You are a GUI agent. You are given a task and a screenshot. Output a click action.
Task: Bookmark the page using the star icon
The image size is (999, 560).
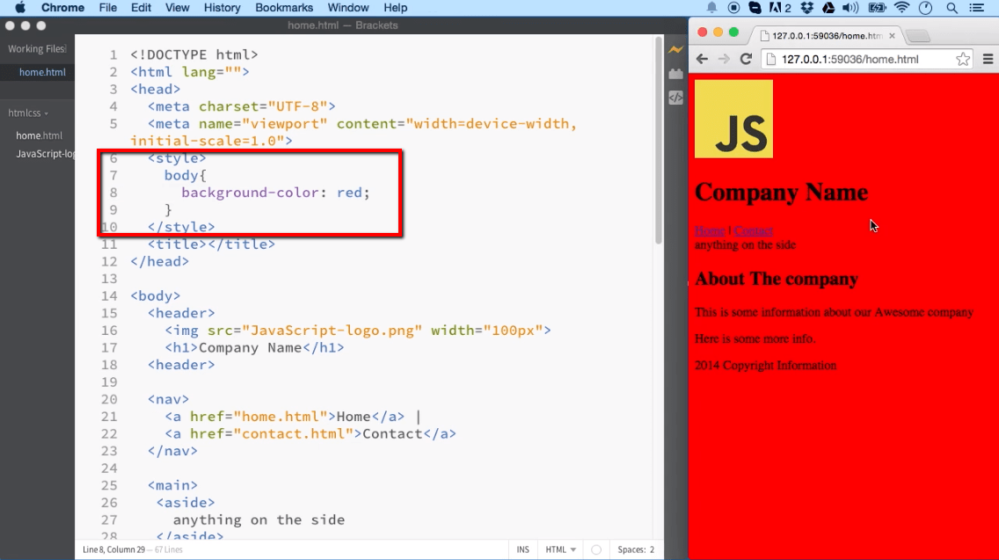[963, 59]
